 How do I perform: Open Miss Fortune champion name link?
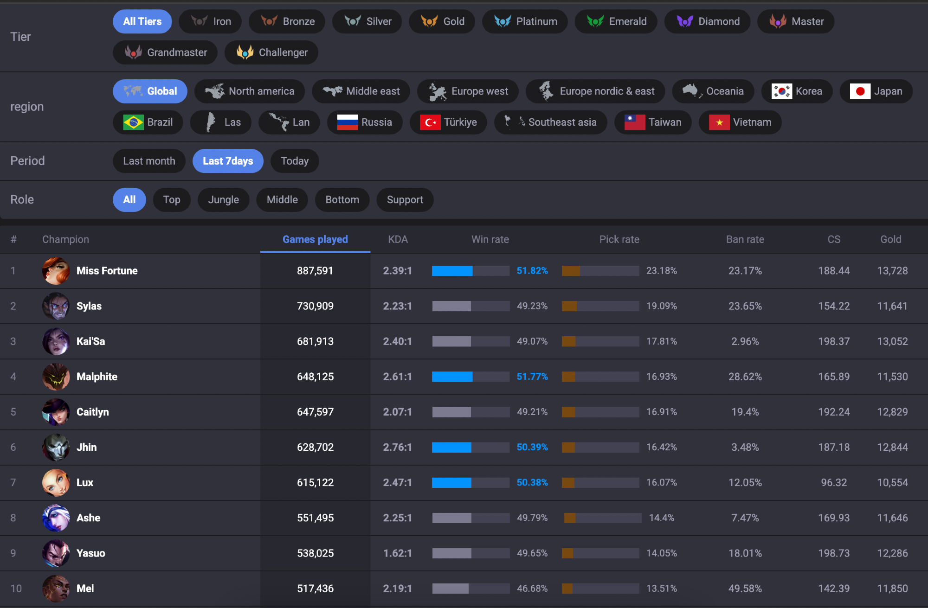pyautogui.click(x=107, y=271)
